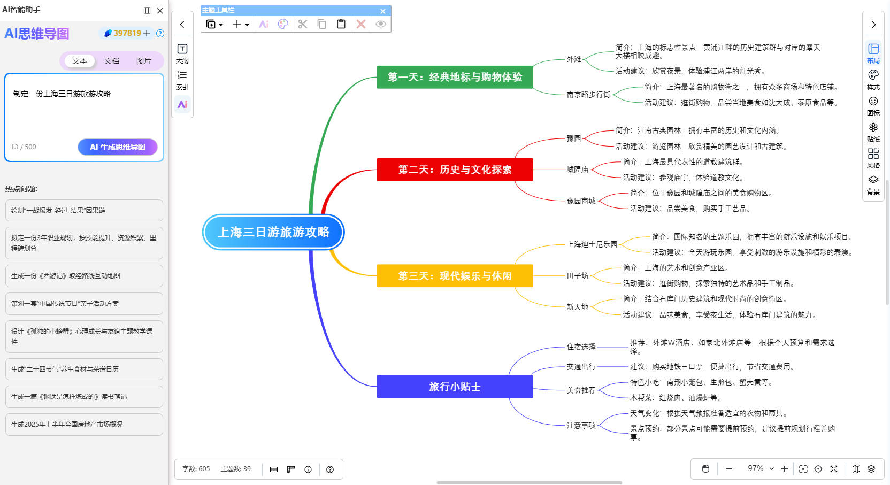890x485 pixels.
Task: Open the 大纲 outline view
Action: (x=182, y=53)
